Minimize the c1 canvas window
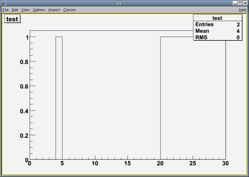The width and height of the screenshot is (249, 177). (x=235, y=3)
